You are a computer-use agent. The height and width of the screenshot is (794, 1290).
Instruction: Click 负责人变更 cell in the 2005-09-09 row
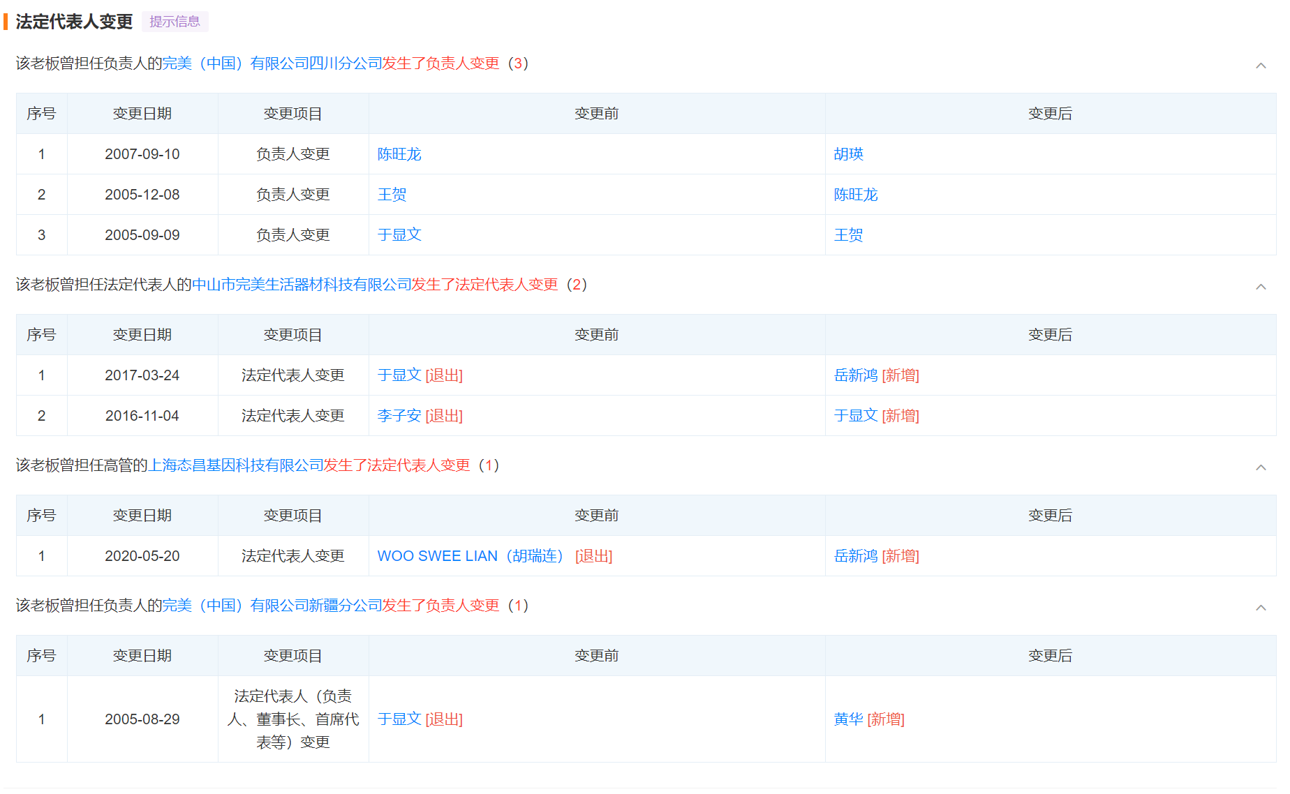(x=293, y=235)
